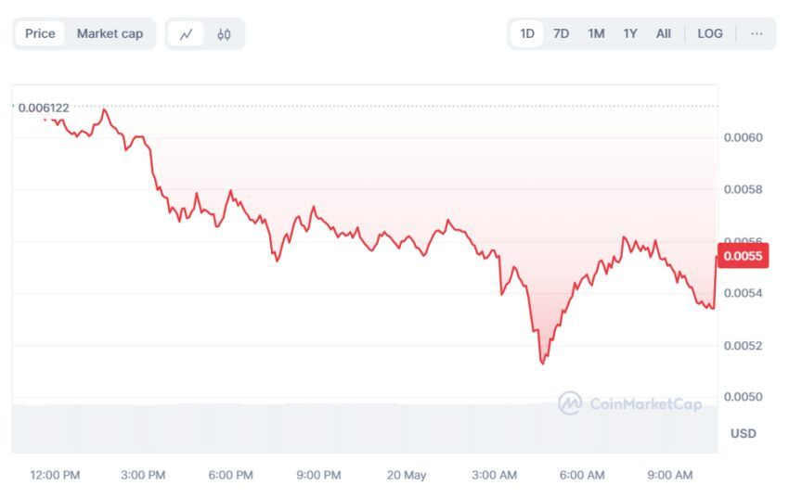Click the 6:00 AM time axis label
The image size is (789, 498).
(582, 475)
